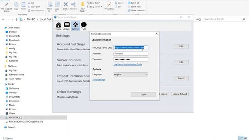This screenshot has width=249, height=140.
Task: Click Select none in ribbon
Action: (x=135, y=7)
